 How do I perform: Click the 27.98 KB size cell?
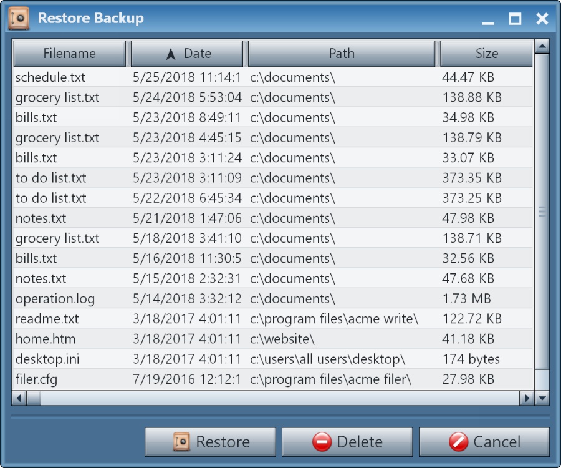(x=468, y=379)
